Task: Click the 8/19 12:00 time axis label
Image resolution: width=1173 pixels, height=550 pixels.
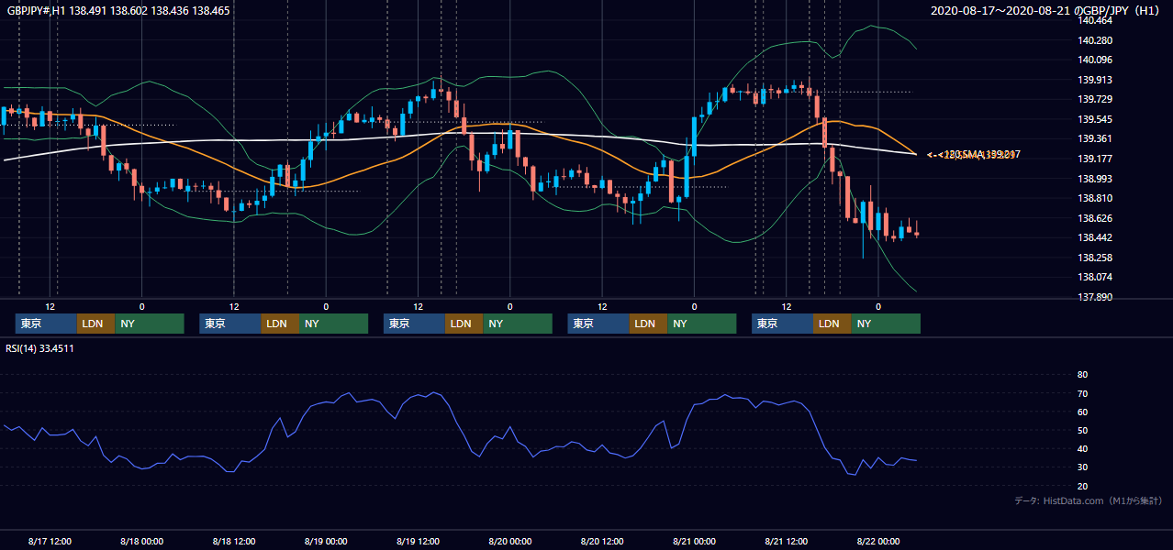Action: click(x=419, y=541)
